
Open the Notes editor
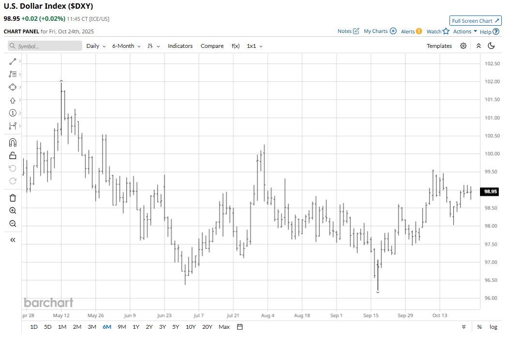tap(348, 31)
